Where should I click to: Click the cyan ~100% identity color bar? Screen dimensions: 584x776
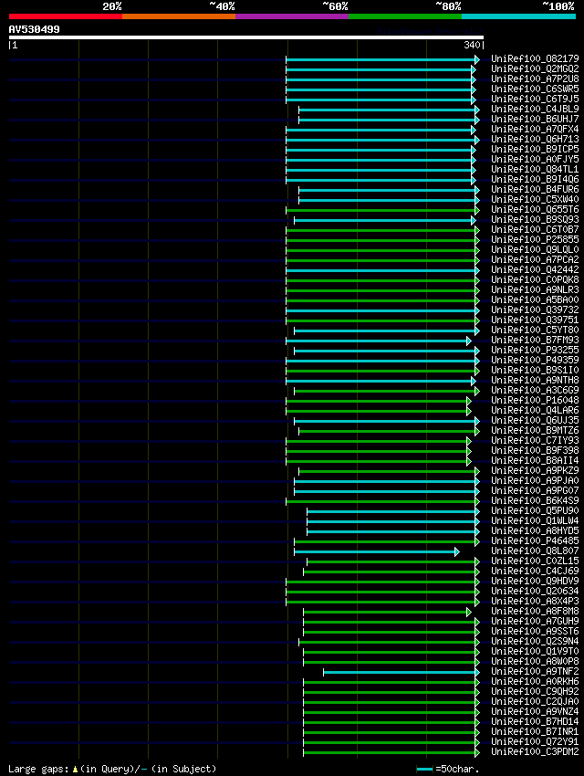tap(518, 16)
